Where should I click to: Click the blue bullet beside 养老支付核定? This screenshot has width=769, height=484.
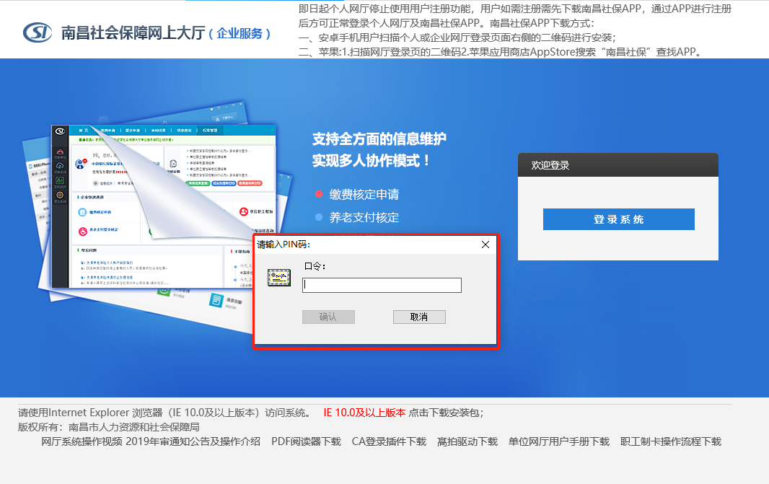pos(319,217)
